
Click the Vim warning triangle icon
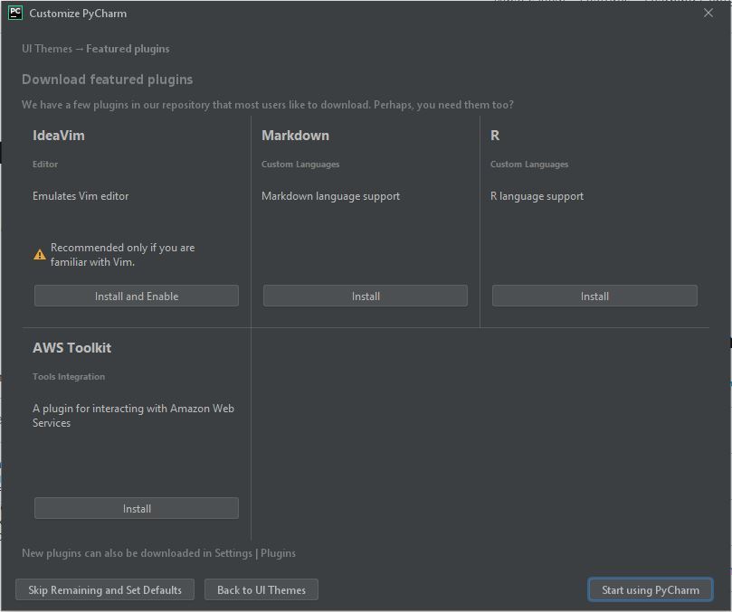pos(40,255)
